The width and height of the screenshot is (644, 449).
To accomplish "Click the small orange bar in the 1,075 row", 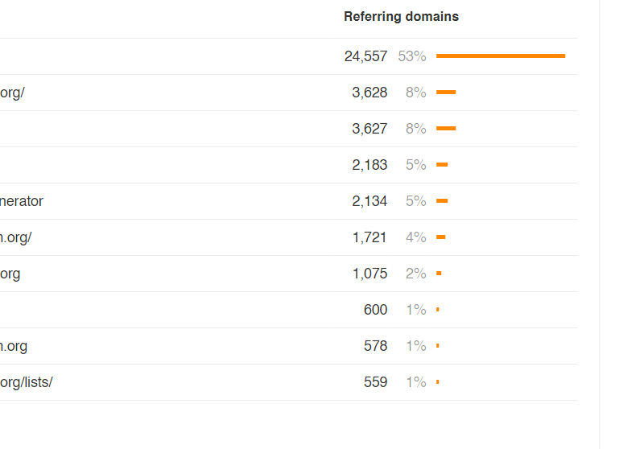I will 439,274.
